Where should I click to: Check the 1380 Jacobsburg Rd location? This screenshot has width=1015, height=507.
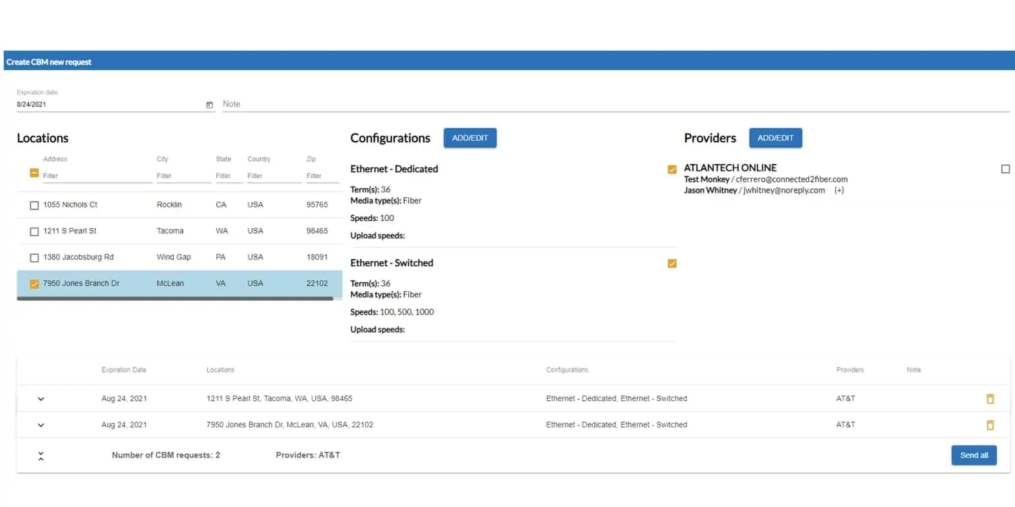pos(34,258)
